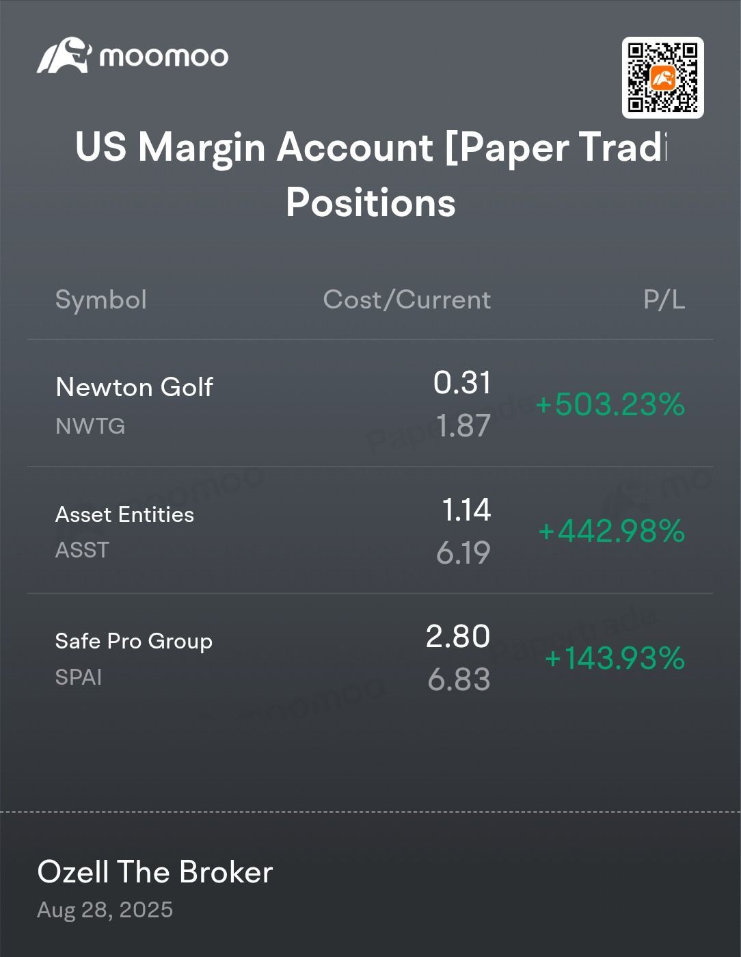
Task: Click the +442.98% profit value
Action: (x=611, y=531)
